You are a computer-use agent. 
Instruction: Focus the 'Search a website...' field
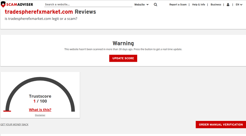(88, 5)
